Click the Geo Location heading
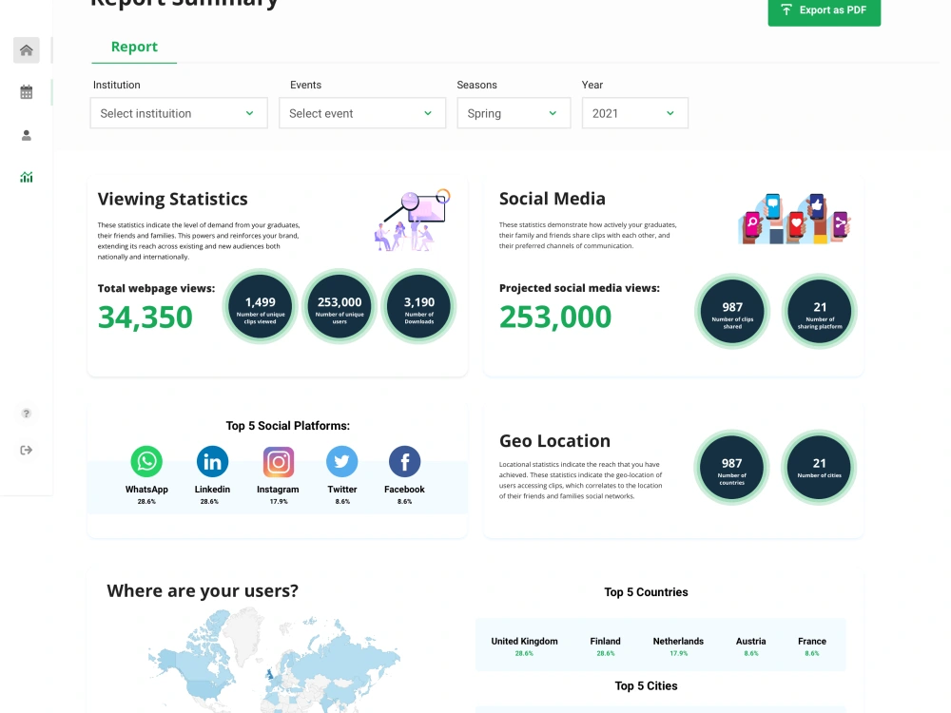The width and height of the screenshot is (951, 713). pyautogui.click(x=555, y=441)
